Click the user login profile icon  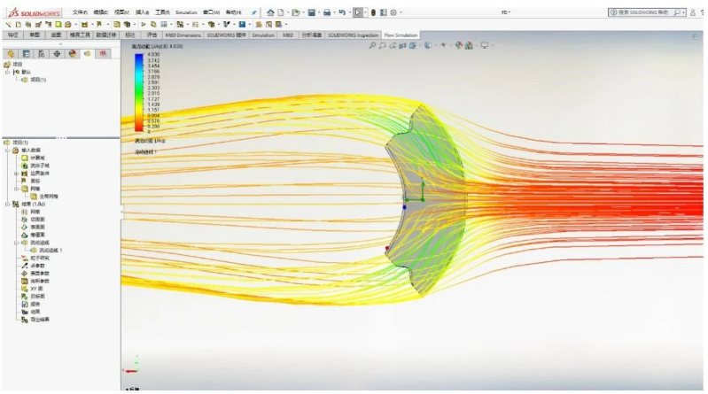point(693,12)
